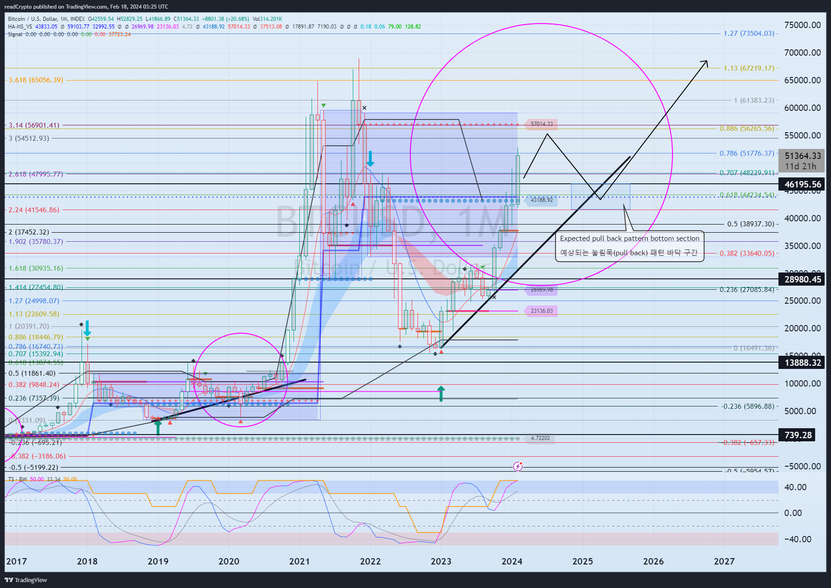Image resolution: width=831 pixels, height=588 pixels.
Task: Select left Fib label 2 (37452.32)
Action: click(x=29, y=232)
